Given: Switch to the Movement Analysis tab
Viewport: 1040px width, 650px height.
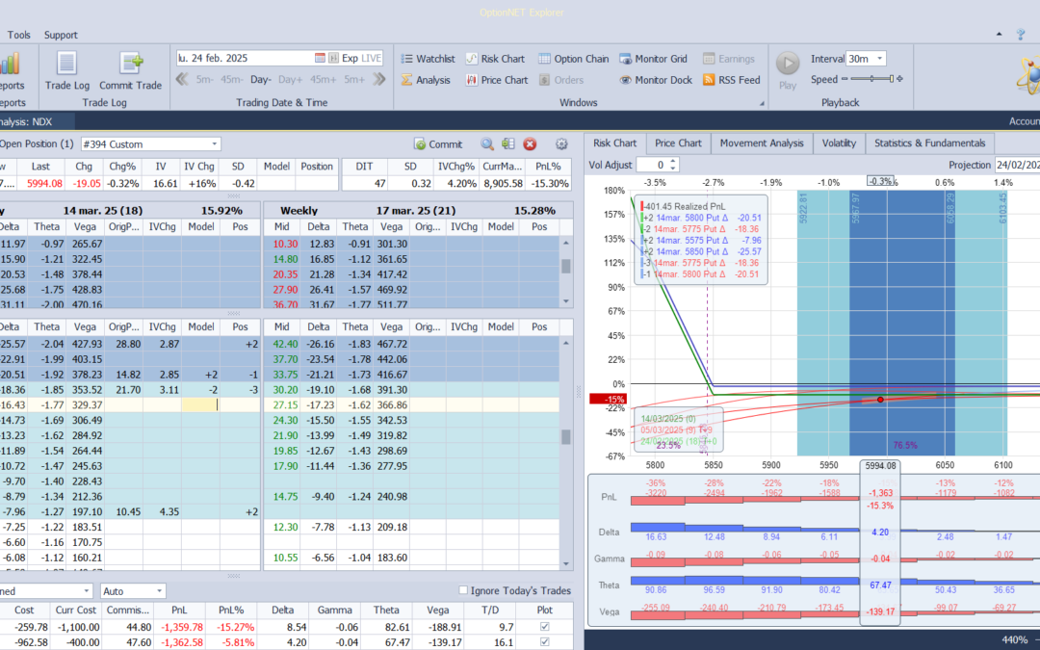Looking at the screenshot, I should tap(761, 143).
